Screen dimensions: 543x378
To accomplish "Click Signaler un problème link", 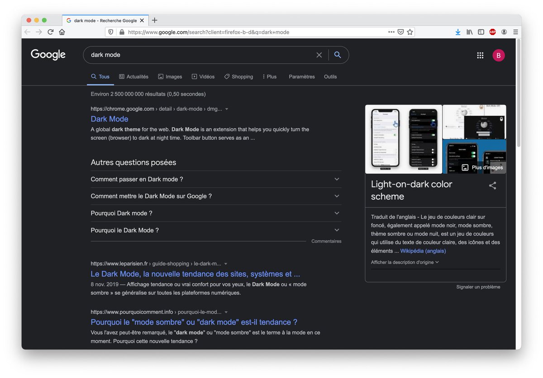I will pyautogui.click(x=478, y=287).
